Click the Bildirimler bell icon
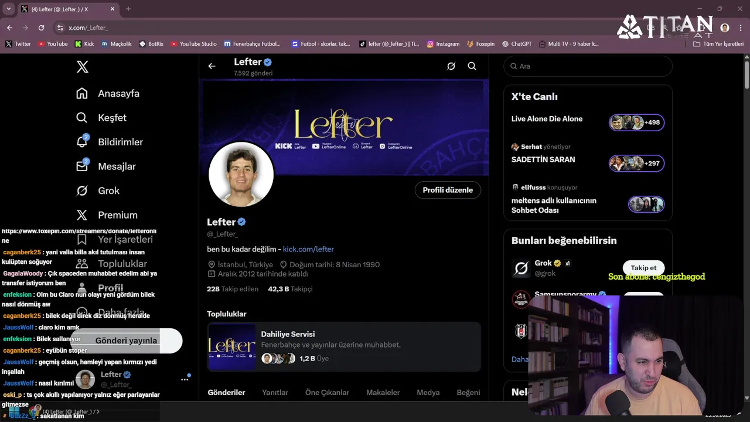Viewport: 750px width, 422px height. 82,142
